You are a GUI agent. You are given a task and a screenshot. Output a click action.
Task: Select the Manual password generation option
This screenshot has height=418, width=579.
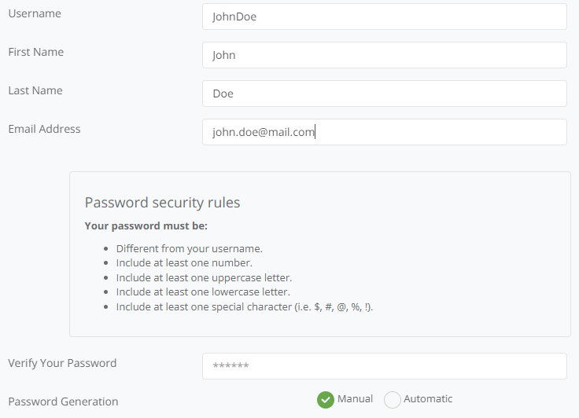(x=326, y=400)
